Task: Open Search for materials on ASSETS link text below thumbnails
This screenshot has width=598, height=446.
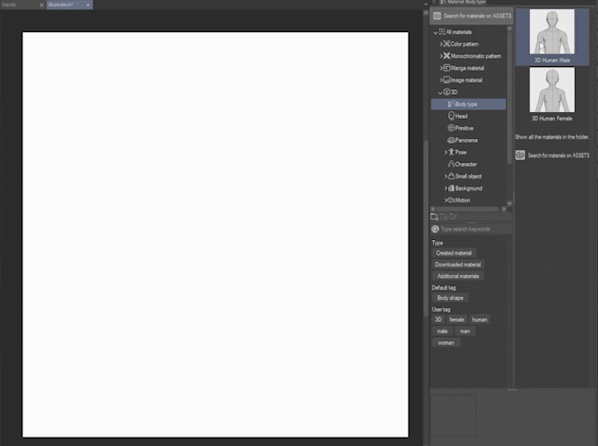Action: (x=558, y=155)
